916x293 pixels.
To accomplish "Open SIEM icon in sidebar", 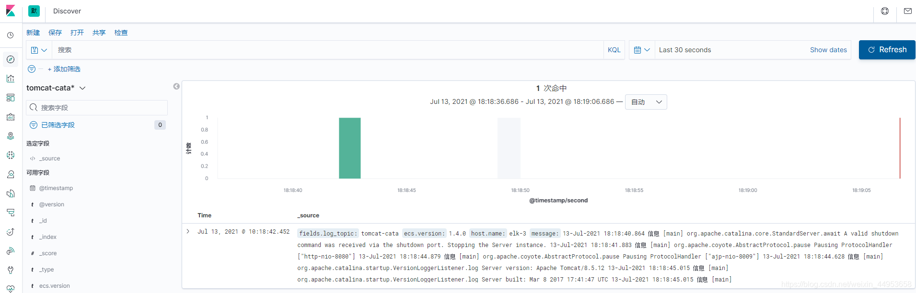I will pos(11,251).
